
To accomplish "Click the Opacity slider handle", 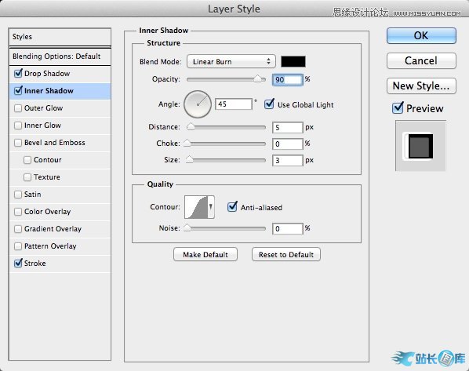I will coord(257,78).
